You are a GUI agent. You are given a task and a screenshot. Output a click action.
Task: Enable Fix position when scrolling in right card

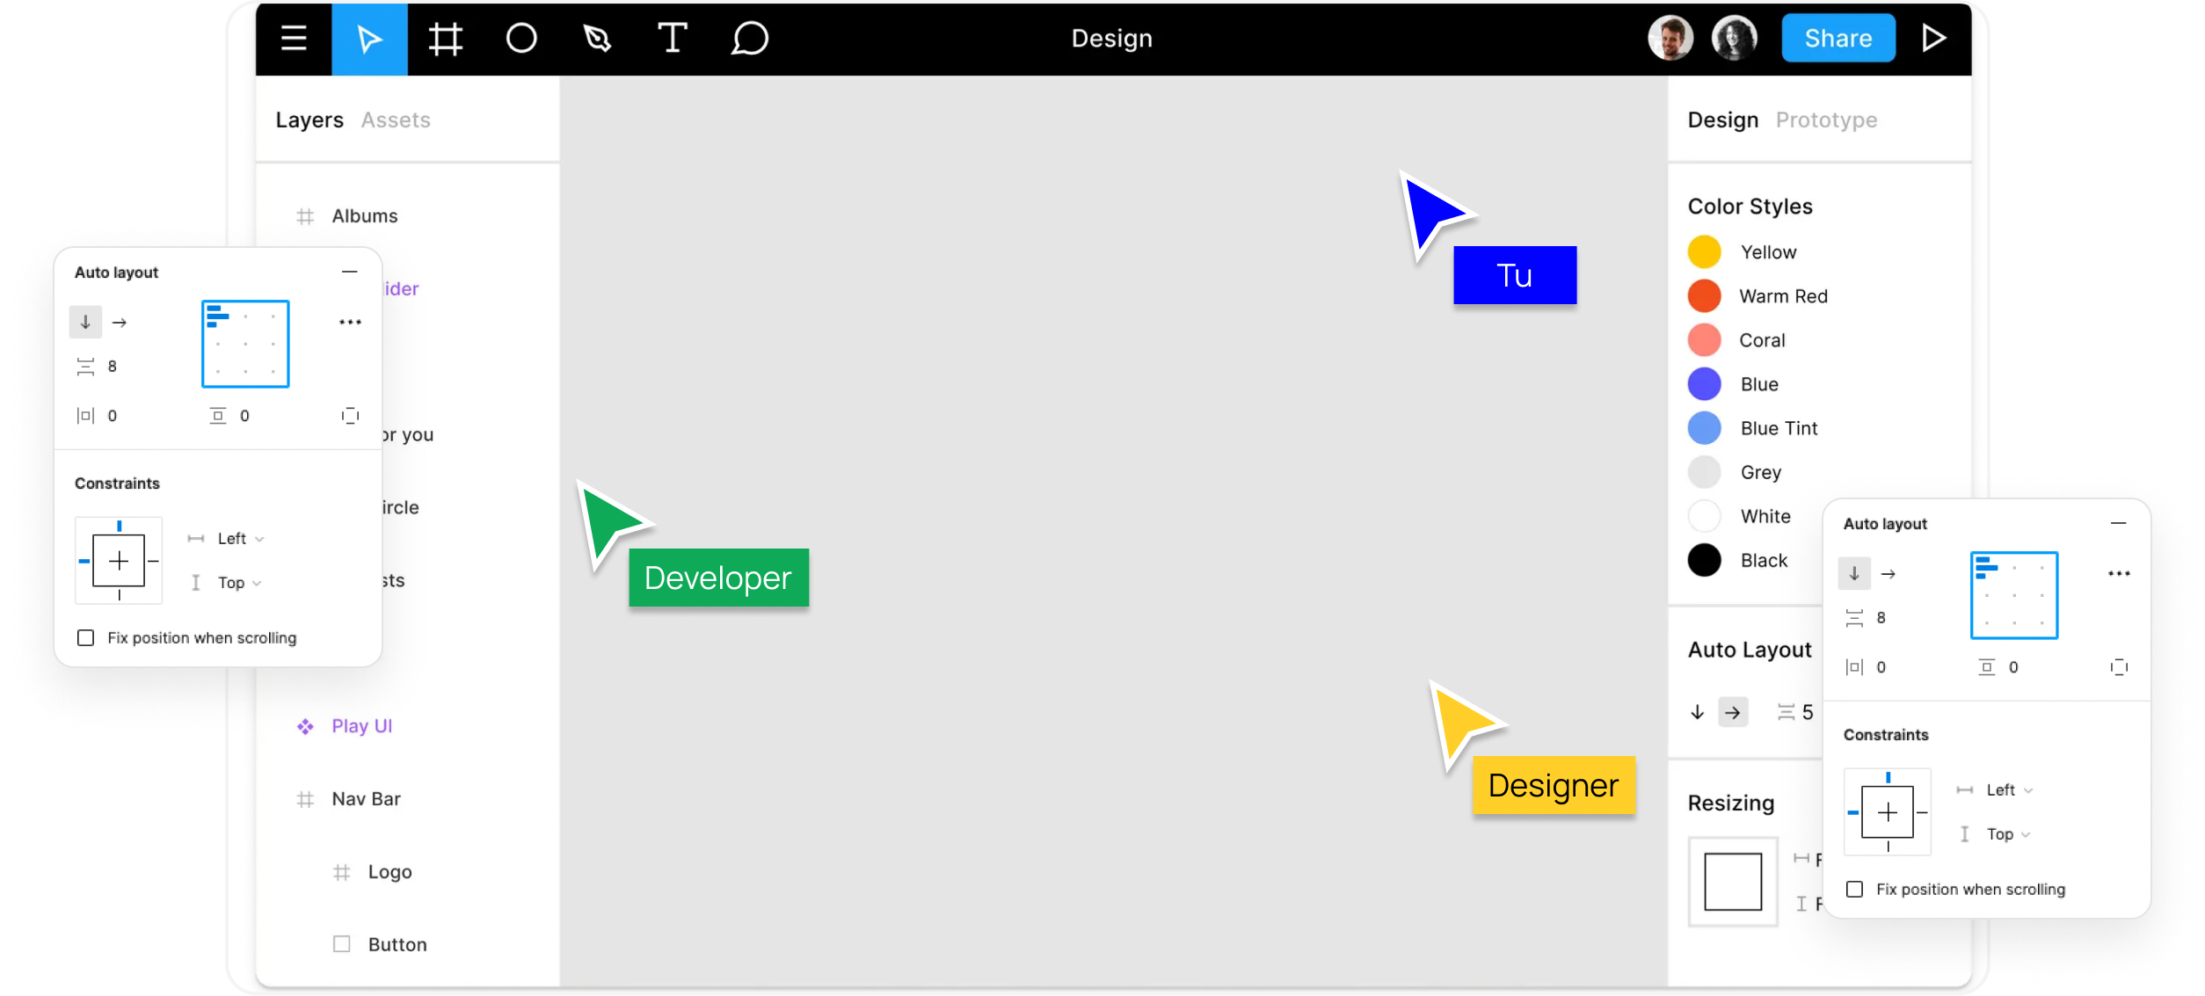click(1854, 890)
